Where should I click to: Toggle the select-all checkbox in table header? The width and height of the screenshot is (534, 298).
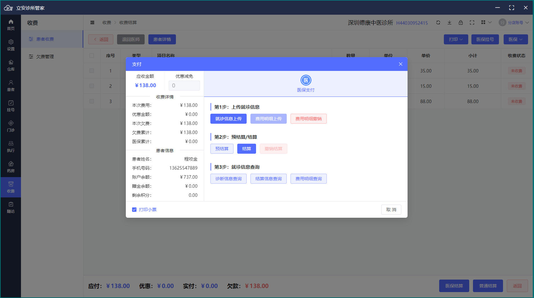click(92, 56)
